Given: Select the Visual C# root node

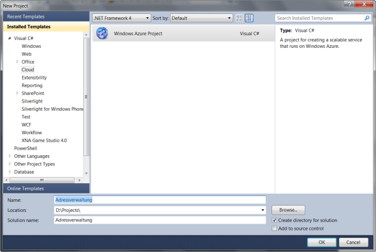Looking at the screenshot, I should point(24,38).
